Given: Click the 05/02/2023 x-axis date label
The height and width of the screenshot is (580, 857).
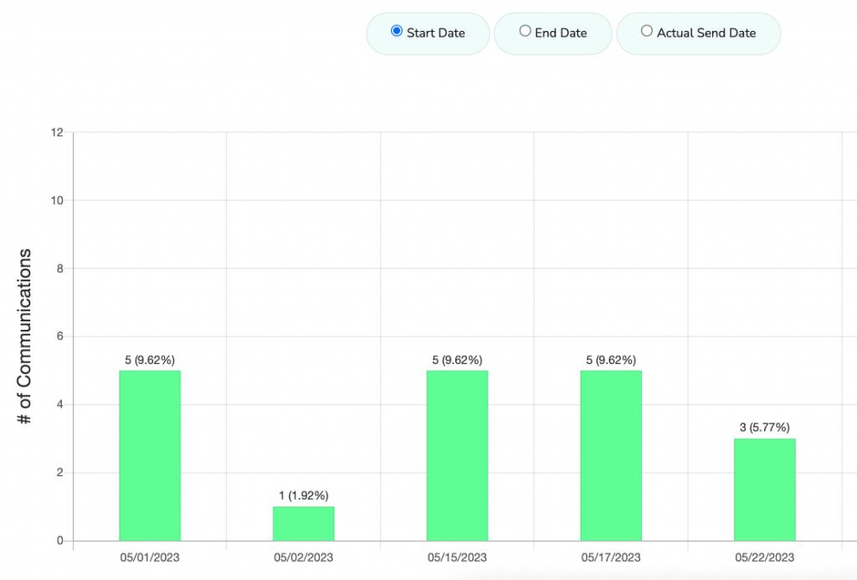Looking at the screenshot, I should pos(303,557).
